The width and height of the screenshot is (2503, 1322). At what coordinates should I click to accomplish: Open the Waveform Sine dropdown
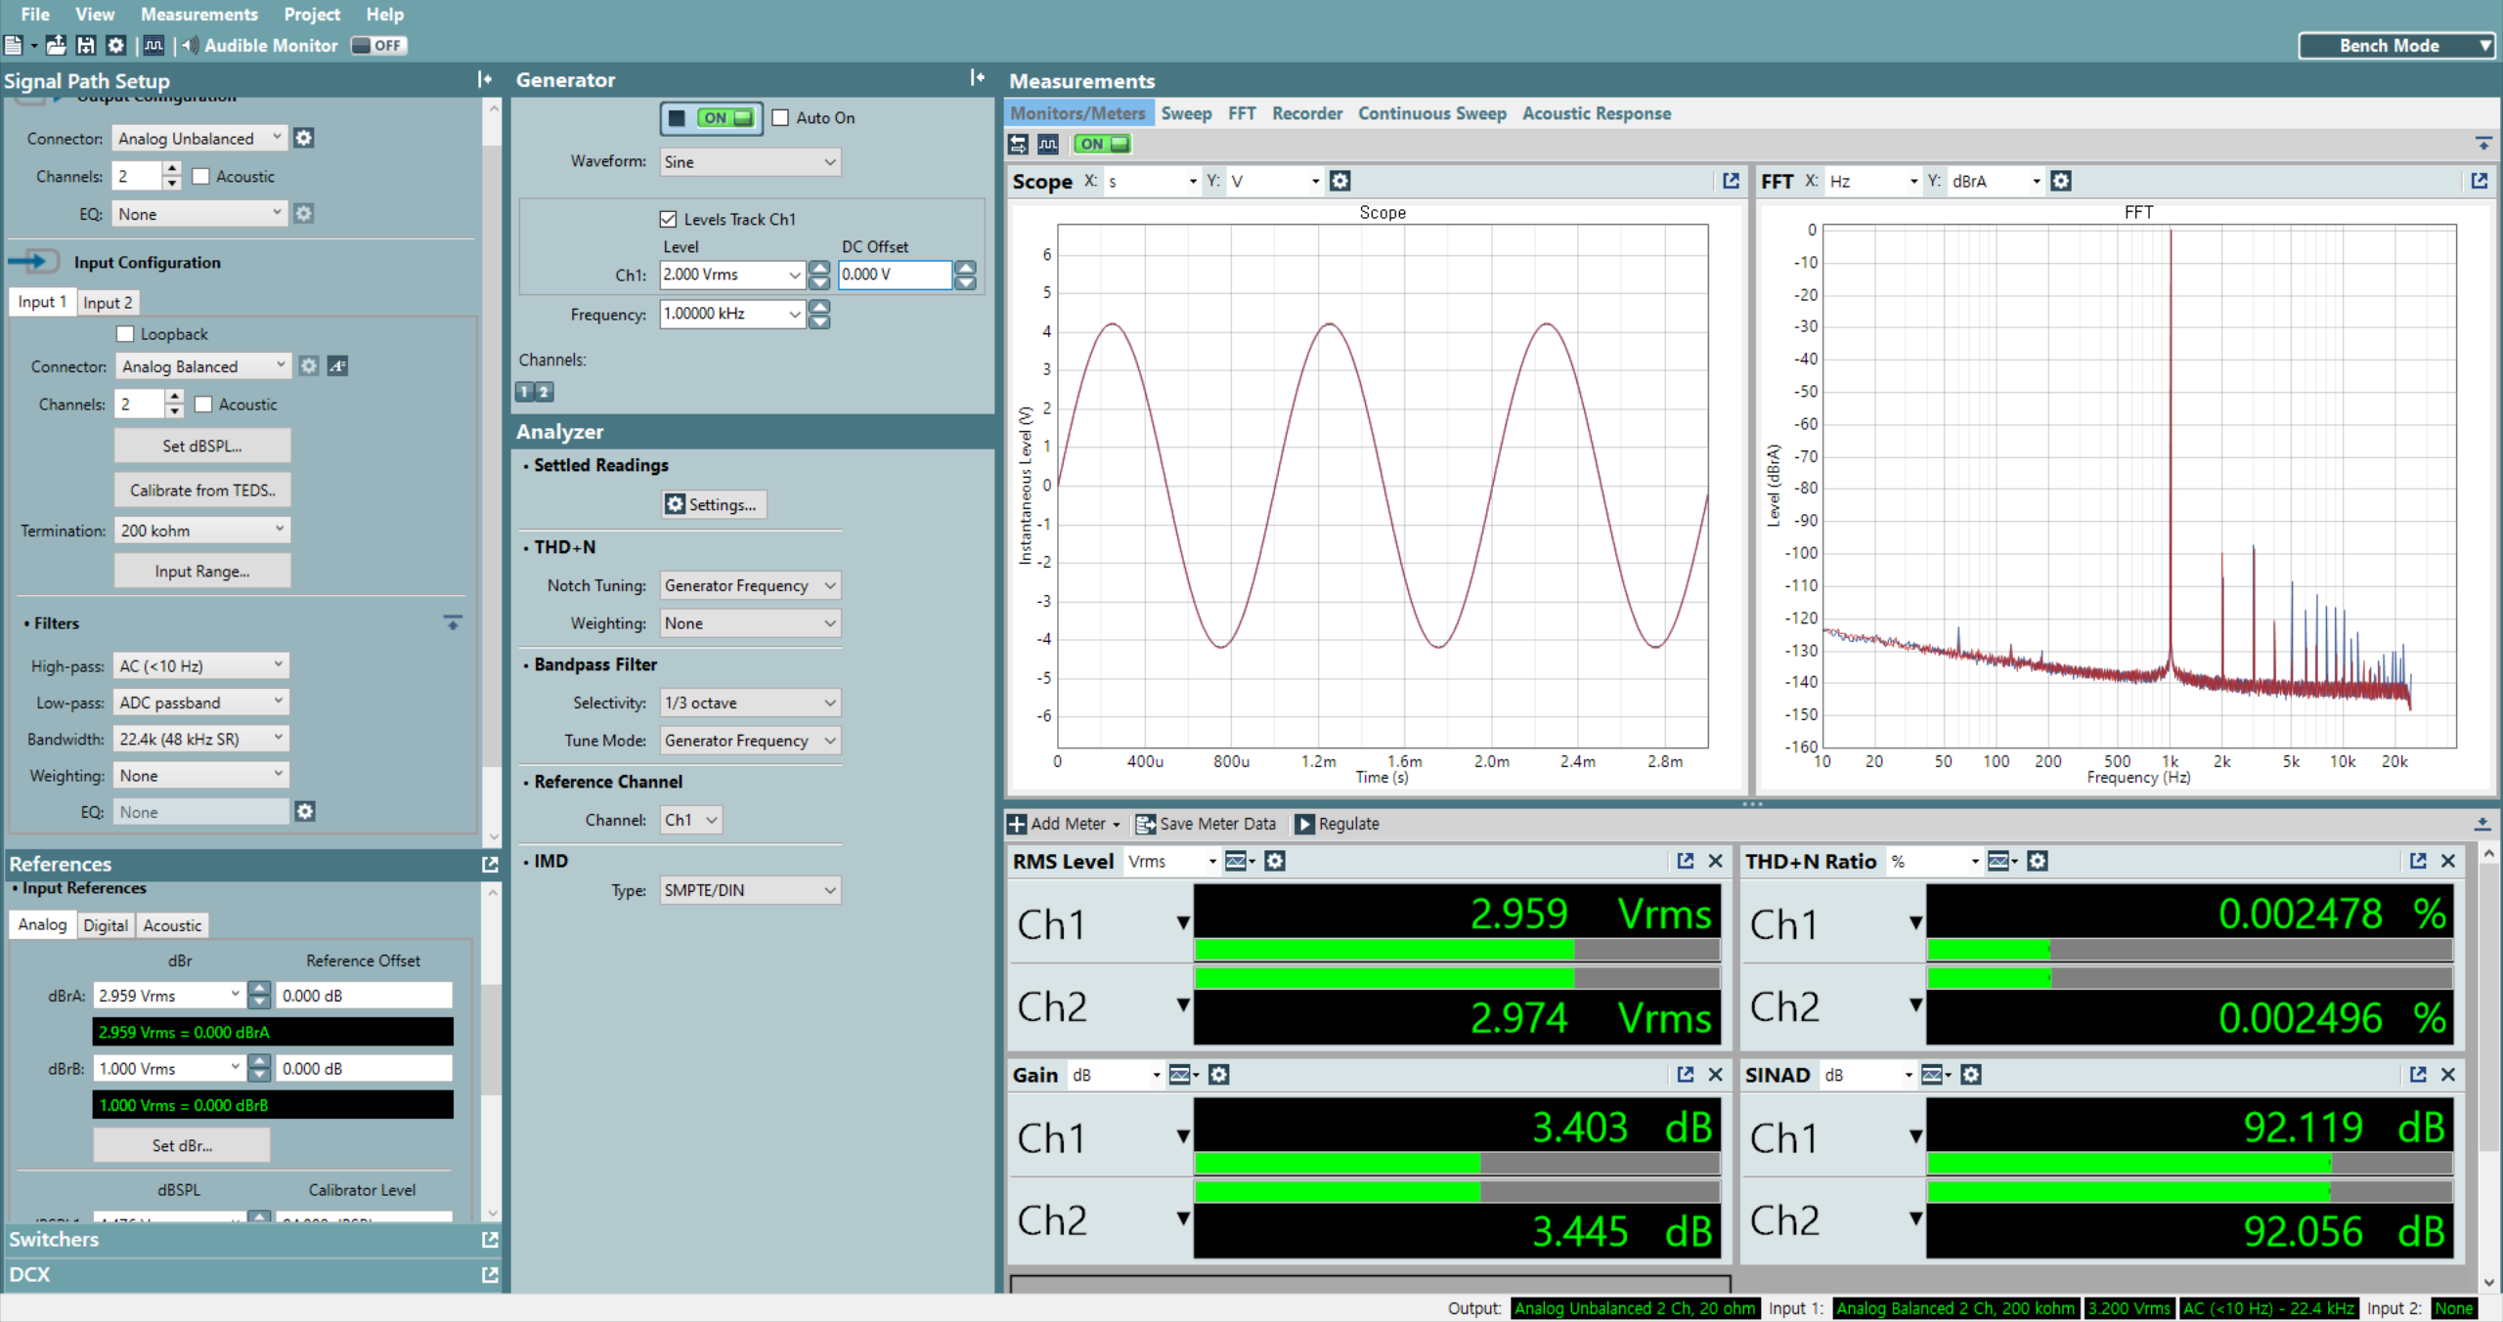coord(750,162)
